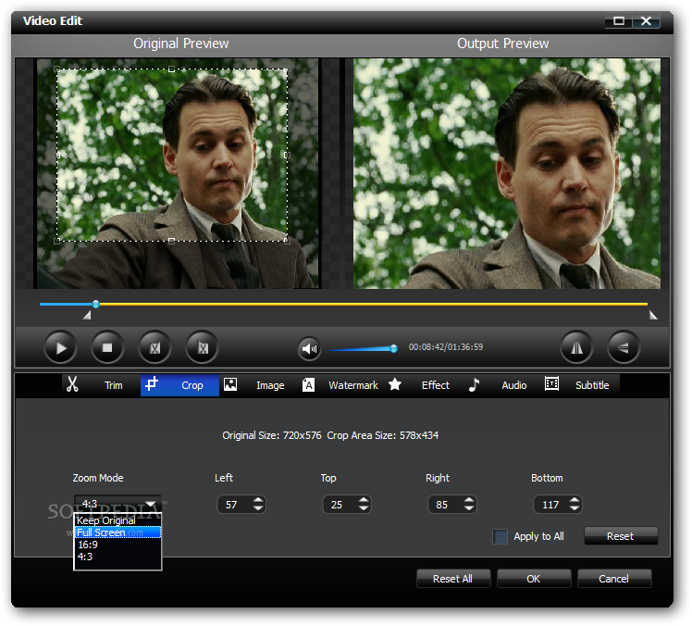Click the Image picture icon

(x=230, y=384)
